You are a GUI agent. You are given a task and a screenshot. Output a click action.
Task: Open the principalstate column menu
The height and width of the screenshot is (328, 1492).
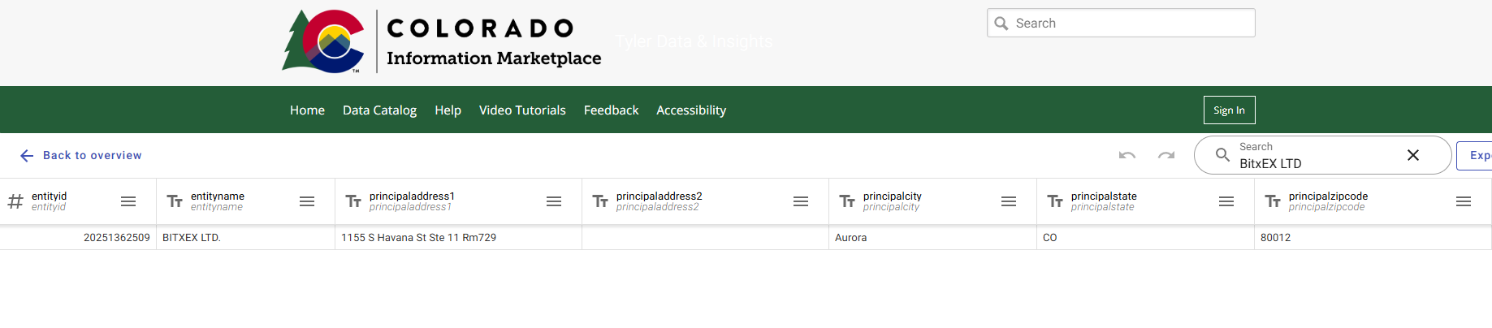(1226, 201)
